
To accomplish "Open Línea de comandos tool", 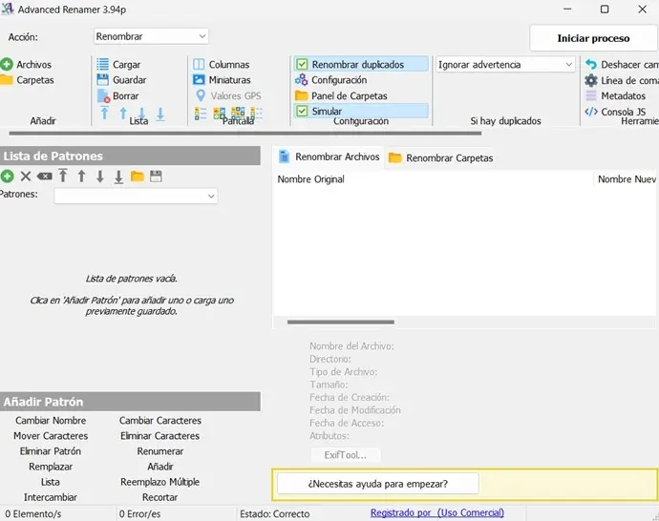I will click(622, 80).
